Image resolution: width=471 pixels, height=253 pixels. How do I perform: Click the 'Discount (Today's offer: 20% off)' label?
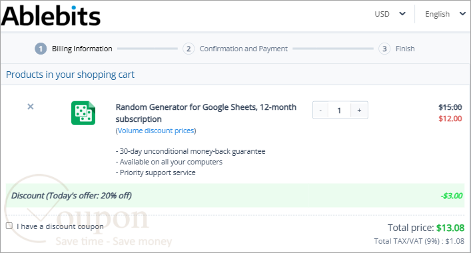[x=71, y=196]
